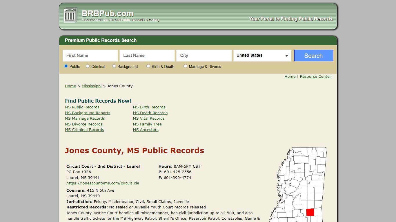Click the phone number 601-425-2556

pyautogui.click(x=178, y=172)
